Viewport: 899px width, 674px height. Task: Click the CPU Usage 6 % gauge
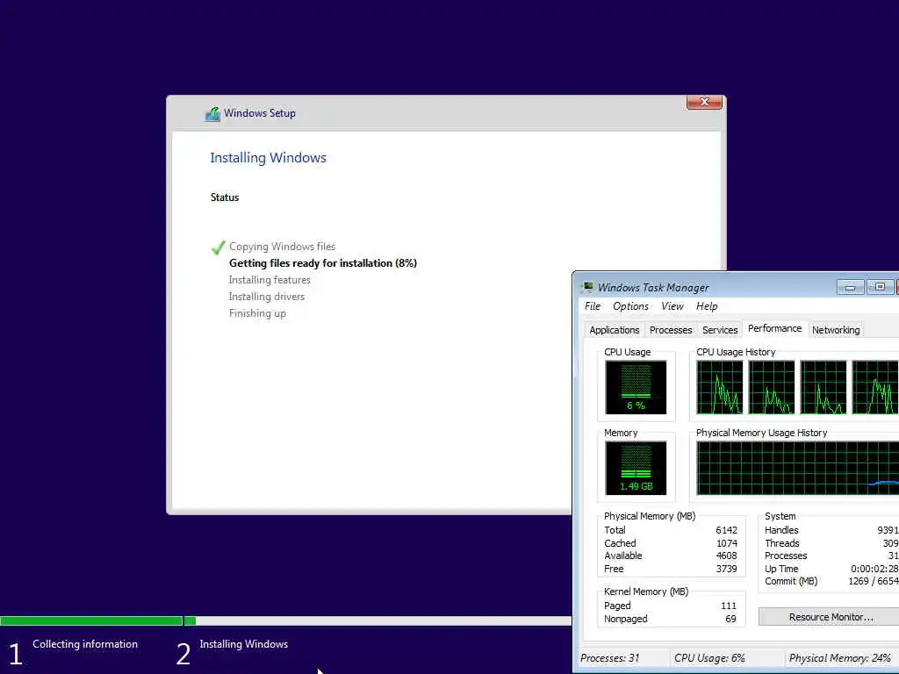[636, 387]
